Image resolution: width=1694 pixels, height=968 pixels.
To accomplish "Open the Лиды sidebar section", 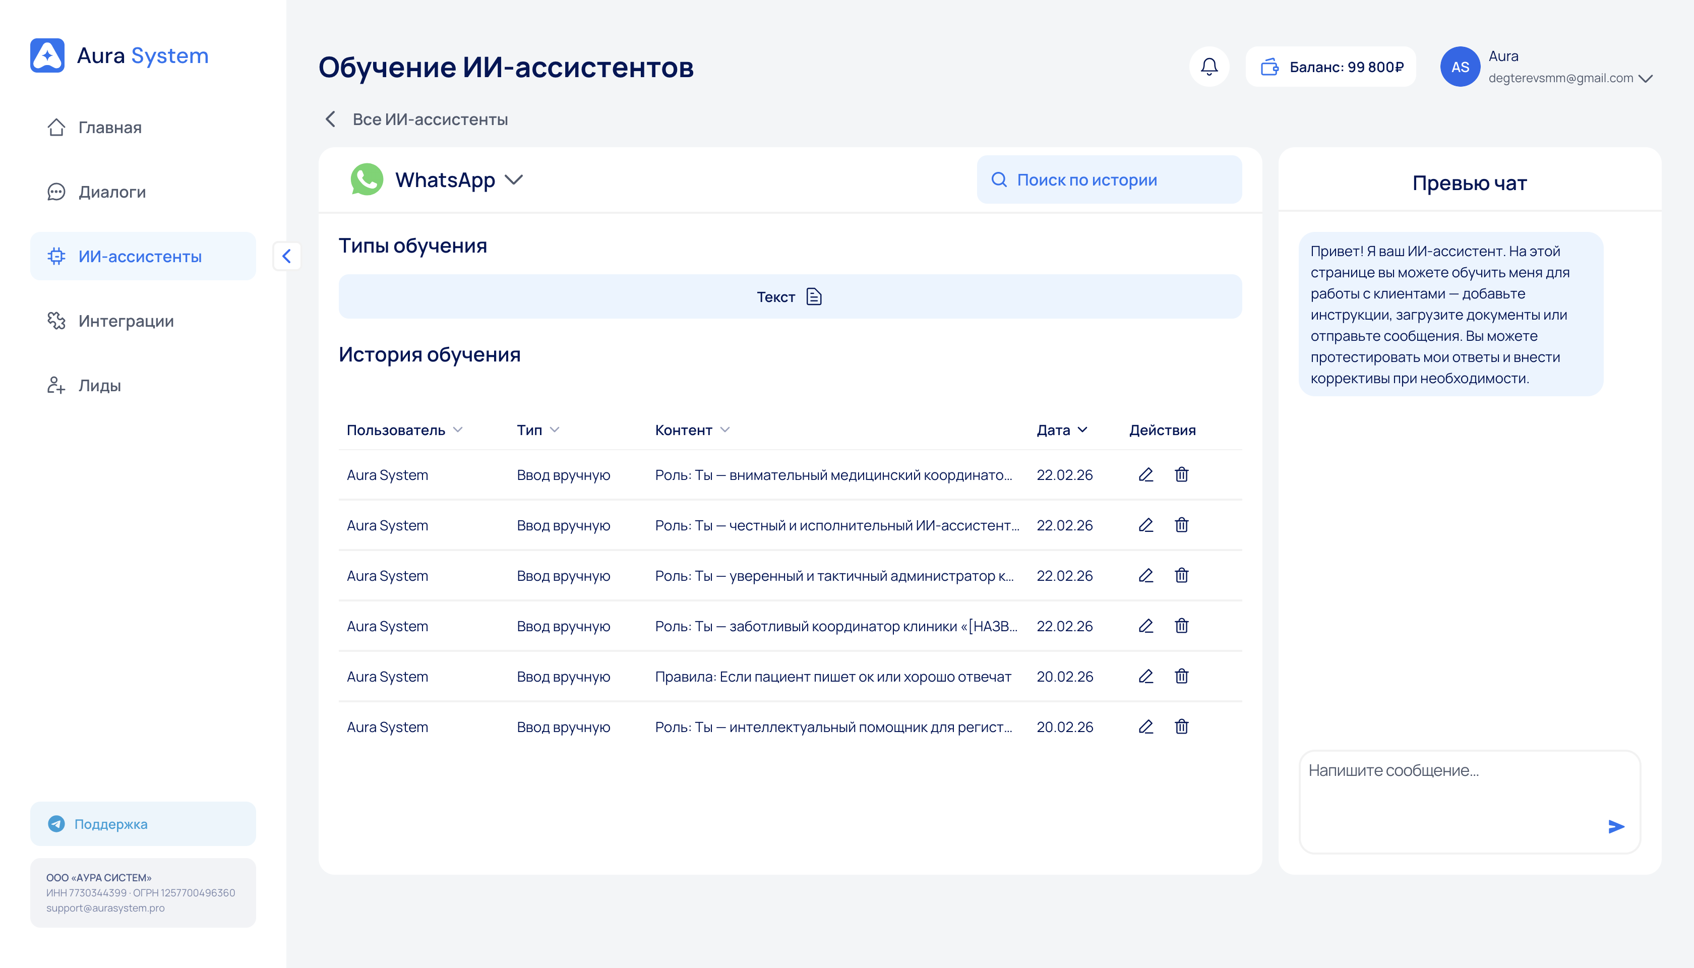I will tap(99, 386).
